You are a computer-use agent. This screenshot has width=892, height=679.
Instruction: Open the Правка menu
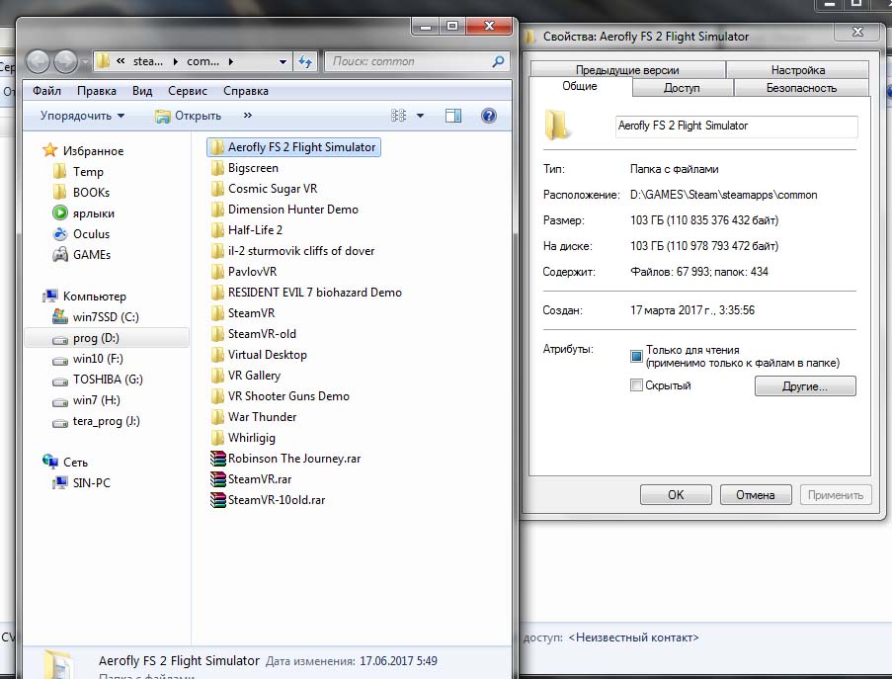(97, 91)
